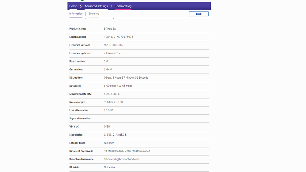Select BT Wi-fi status Not active

(109, 167)
